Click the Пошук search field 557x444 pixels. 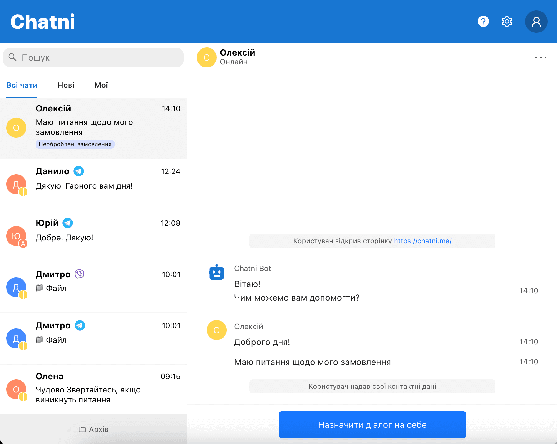pos(93,57)
